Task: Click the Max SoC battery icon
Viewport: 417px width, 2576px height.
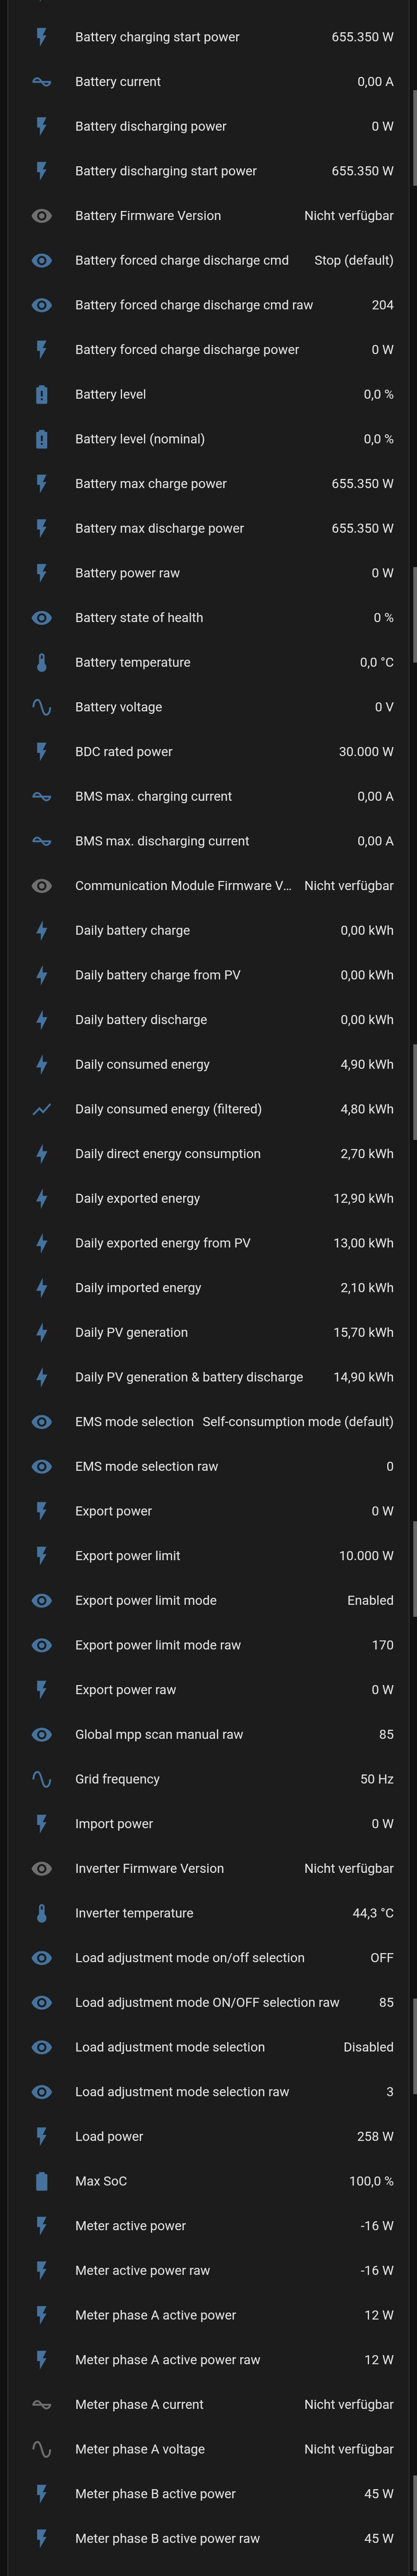Action: click(x=41, y=2181)
